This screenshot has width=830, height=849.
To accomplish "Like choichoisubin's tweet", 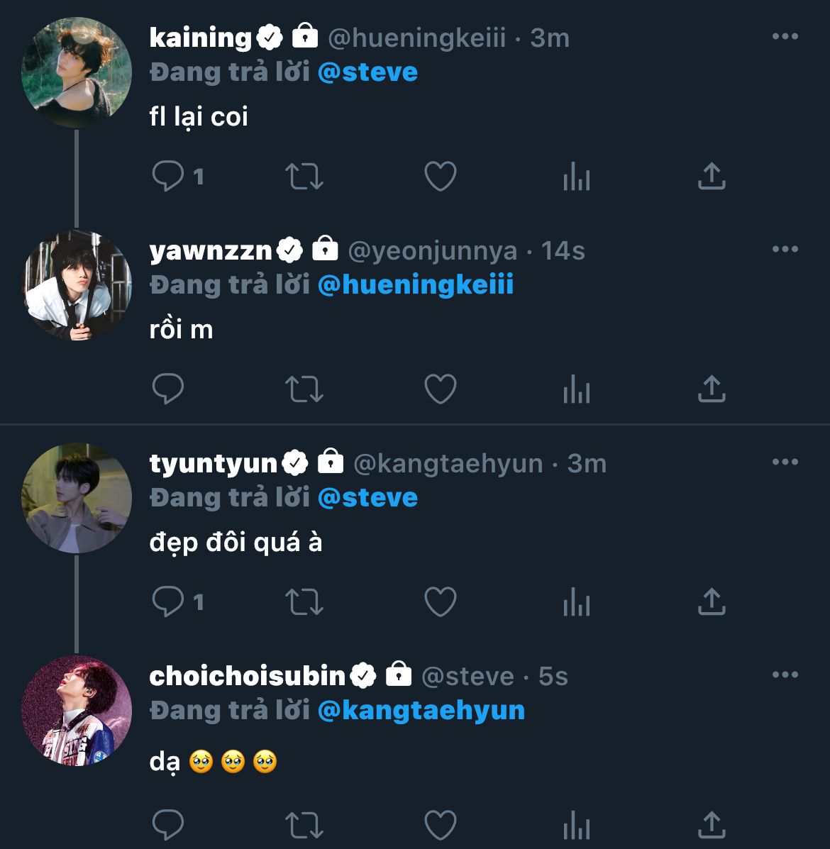I will point(440,824).
